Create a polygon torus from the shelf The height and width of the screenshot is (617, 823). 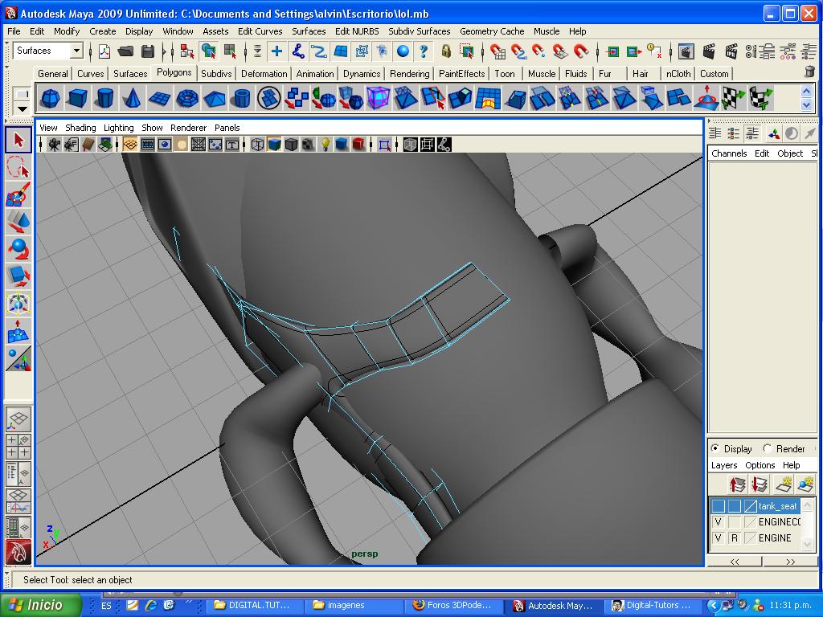(x=186, y=98)
